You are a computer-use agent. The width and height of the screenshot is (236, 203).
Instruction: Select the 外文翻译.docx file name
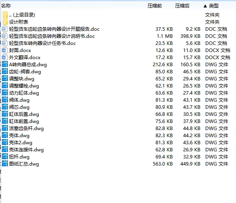pos(25,57)
